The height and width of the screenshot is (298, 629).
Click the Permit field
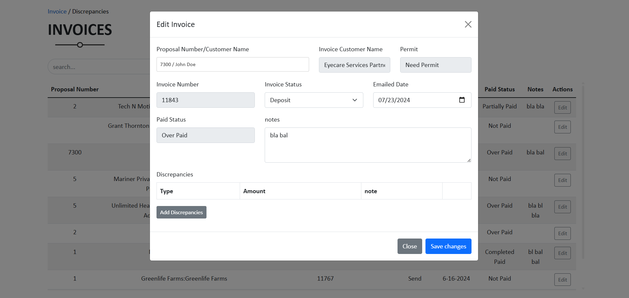(x=435, y=65)
